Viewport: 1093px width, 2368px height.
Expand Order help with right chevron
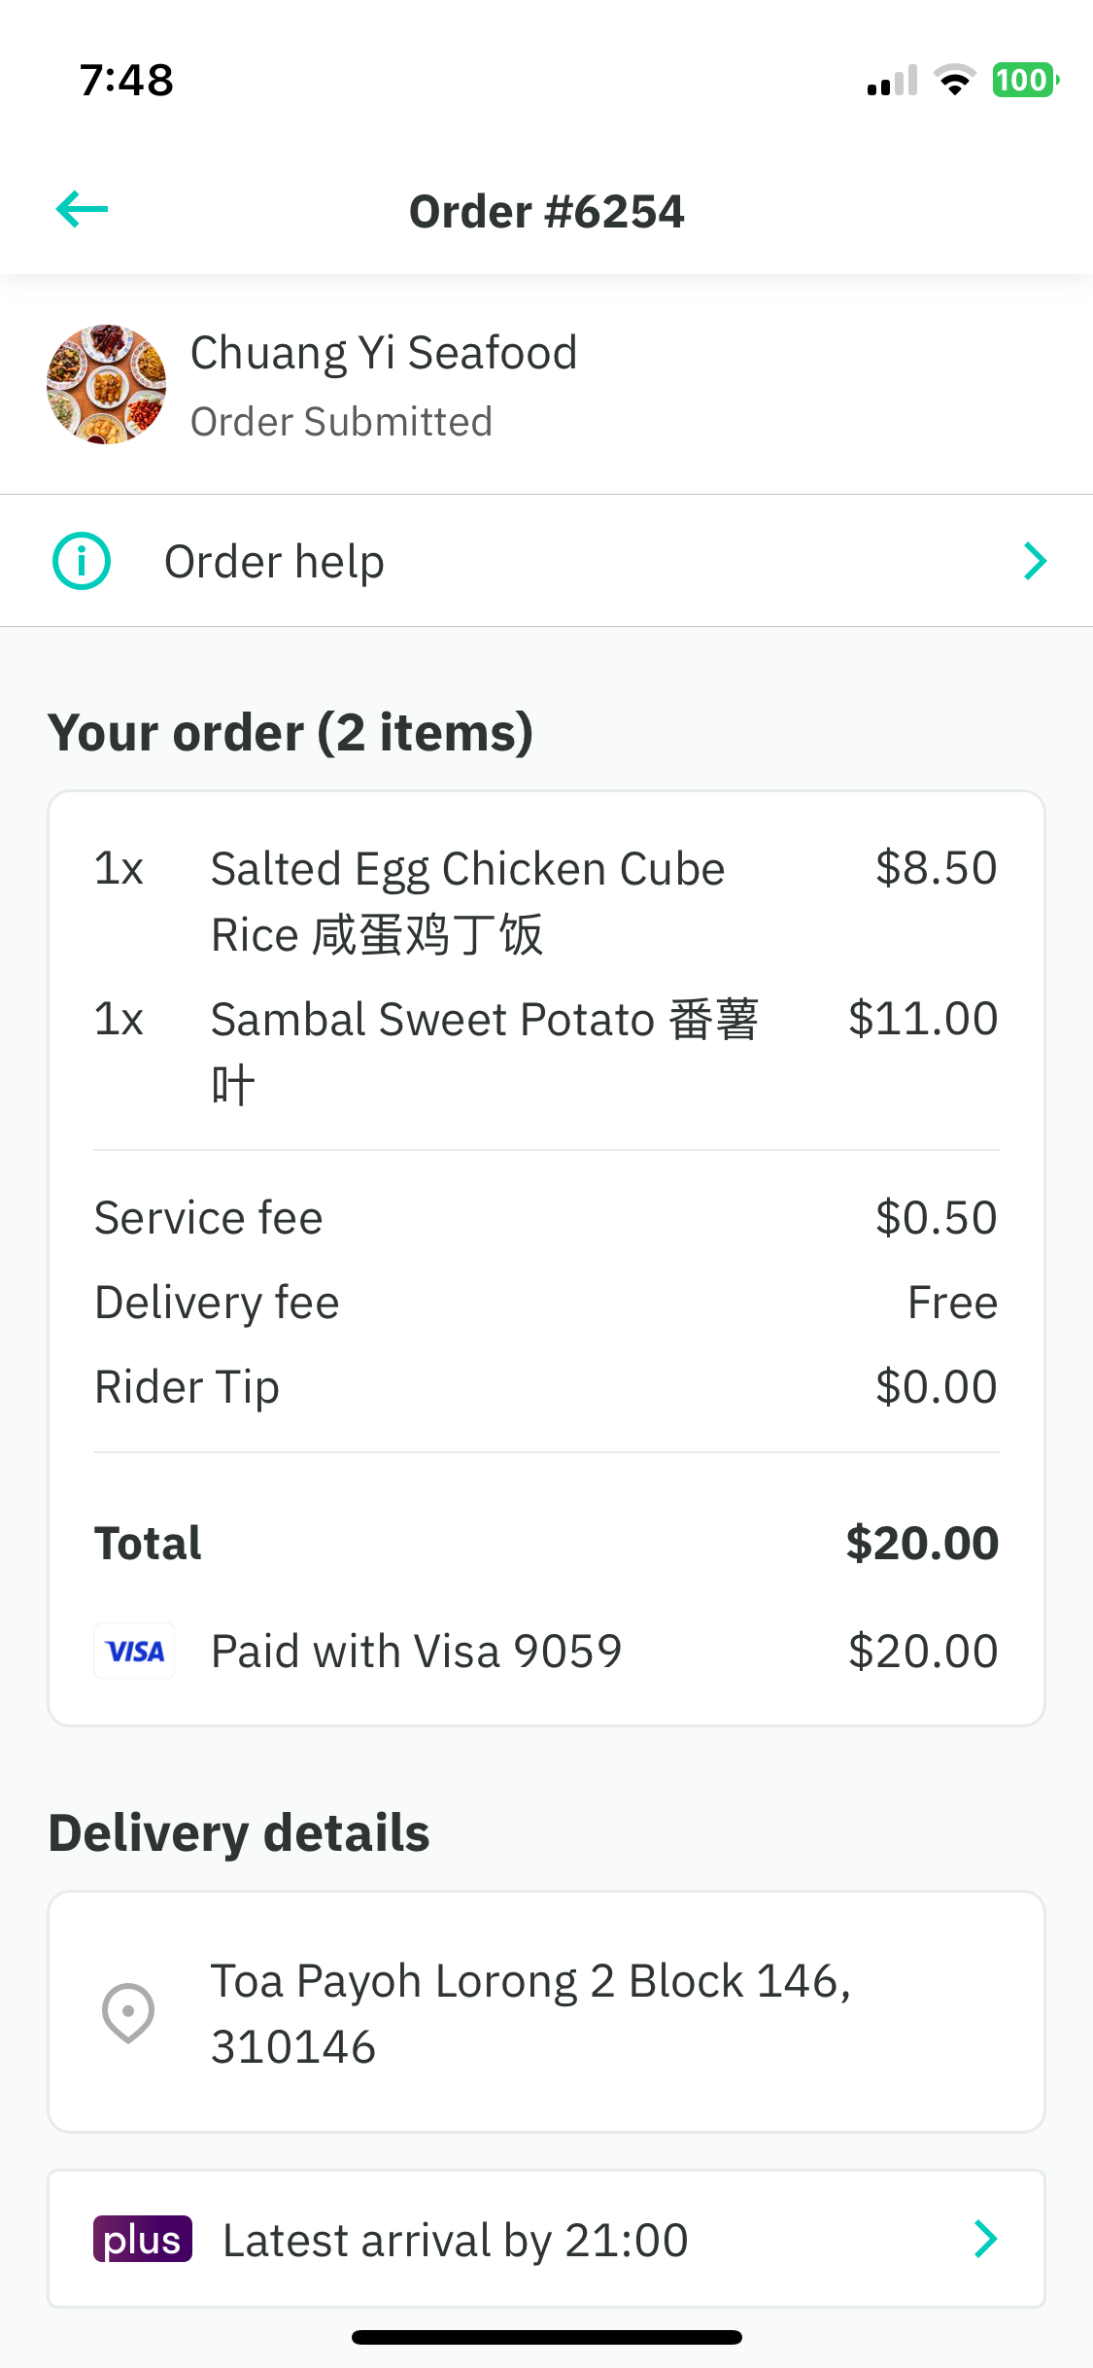coord(1035,561)
